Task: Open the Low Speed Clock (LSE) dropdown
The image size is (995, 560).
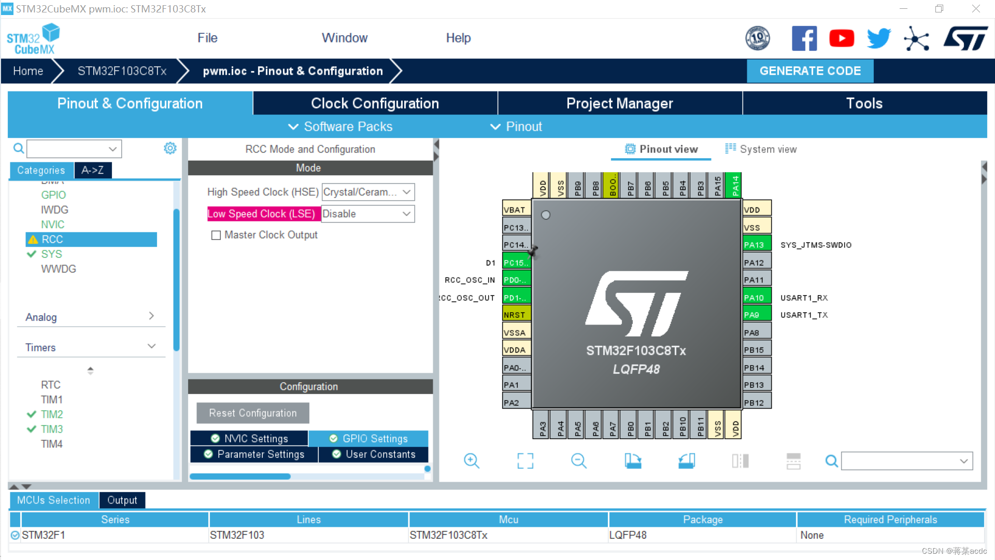Action: pyautogui.click(x=368, y=214)
